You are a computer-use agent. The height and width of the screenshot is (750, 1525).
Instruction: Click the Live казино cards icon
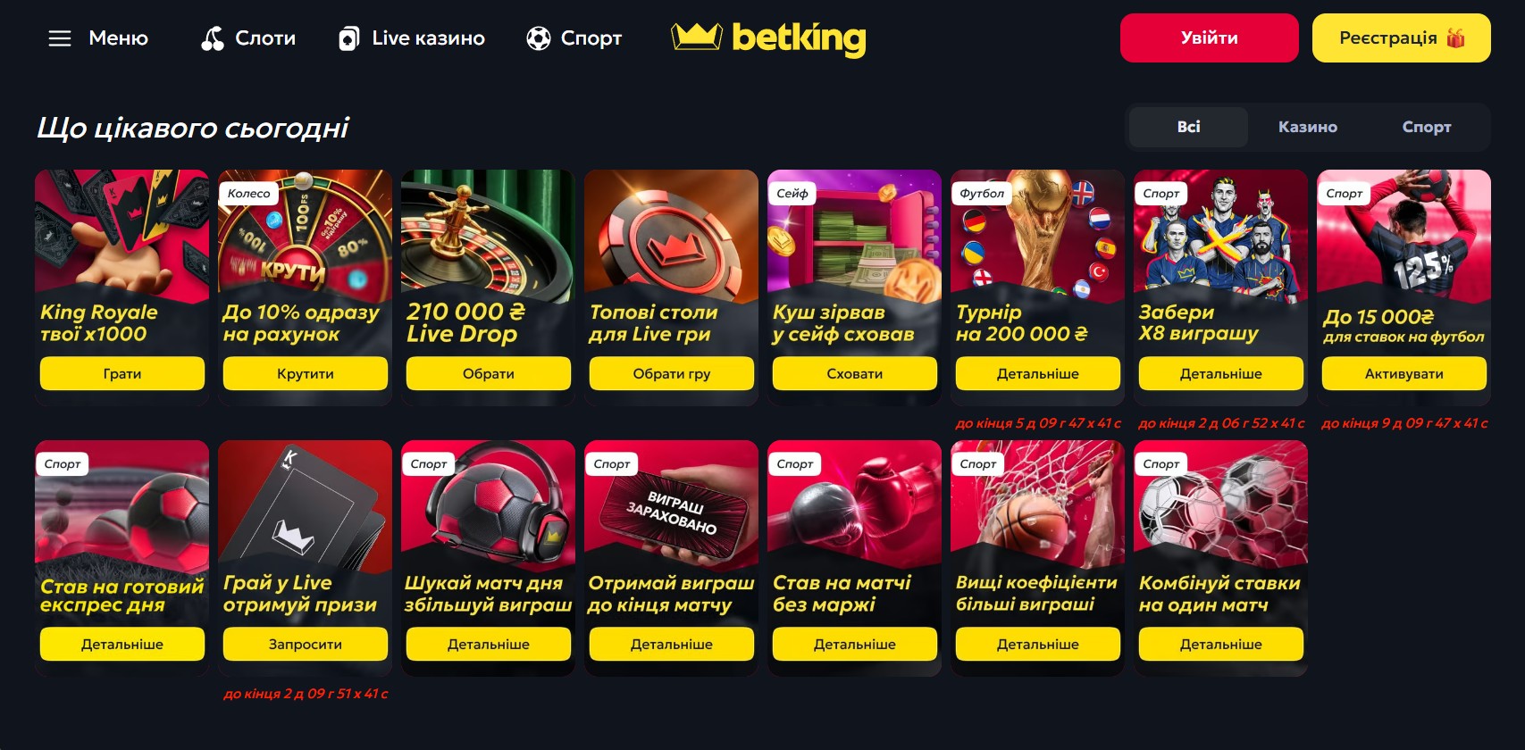point(349,38)
